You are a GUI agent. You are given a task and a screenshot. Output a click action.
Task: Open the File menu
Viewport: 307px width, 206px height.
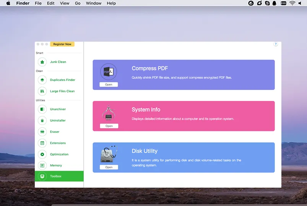coord(38,3)
